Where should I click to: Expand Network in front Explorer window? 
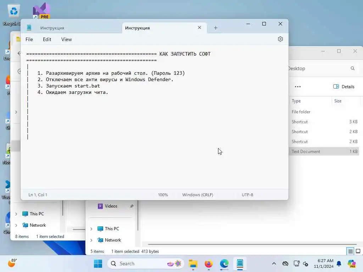coord(91,240)
